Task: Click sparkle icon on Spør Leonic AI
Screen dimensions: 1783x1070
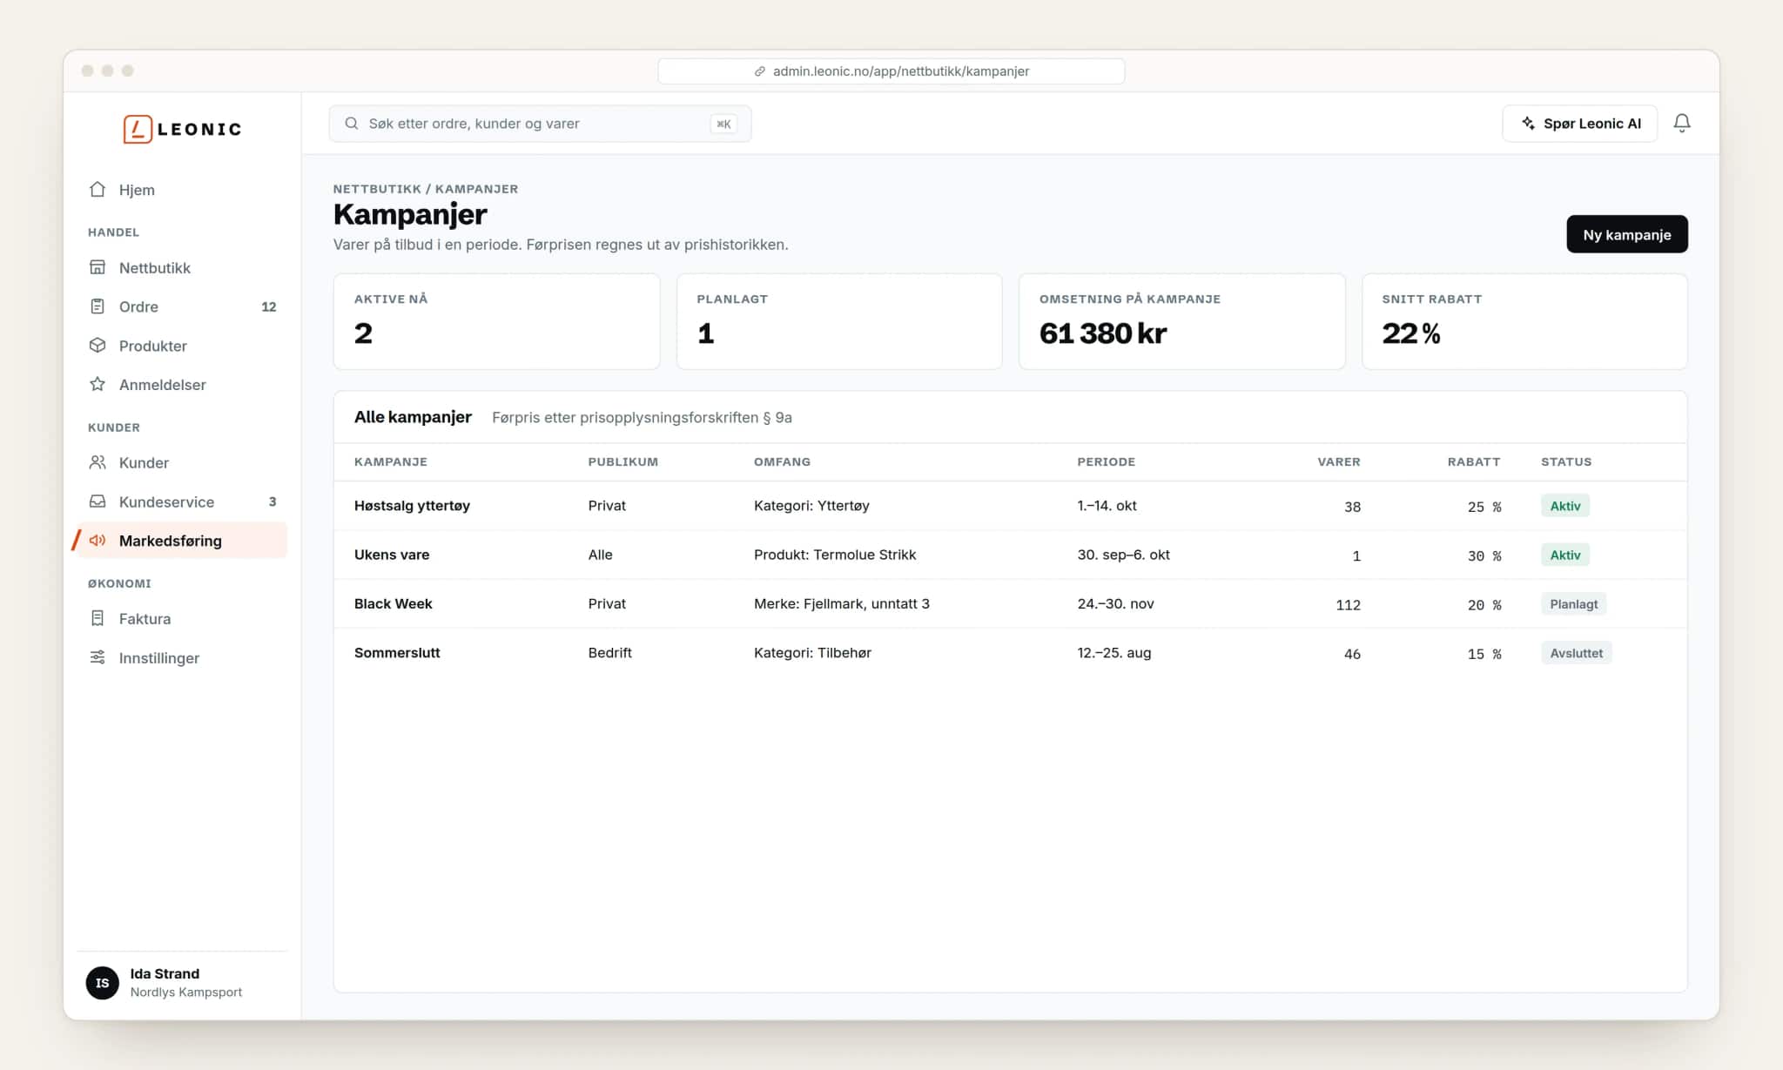Action: point(1528,124)
